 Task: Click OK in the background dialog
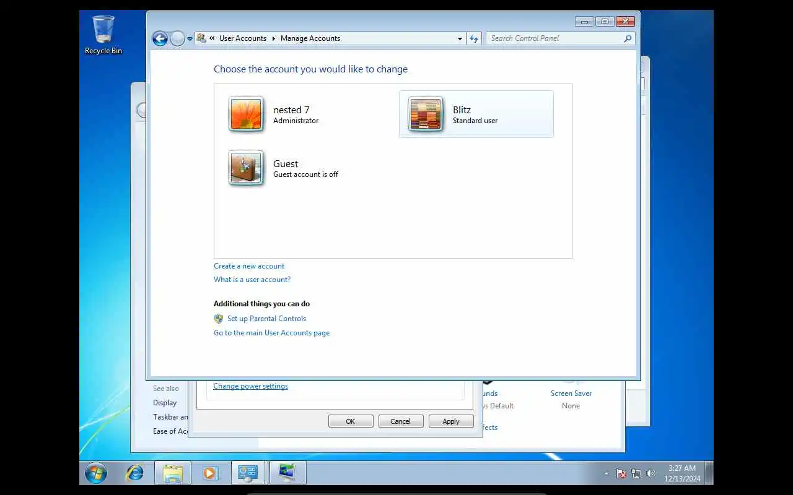coord(351,421)
